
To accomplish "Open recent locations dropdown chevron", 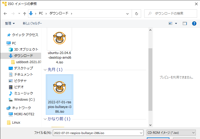I will [x=19, y=13].
